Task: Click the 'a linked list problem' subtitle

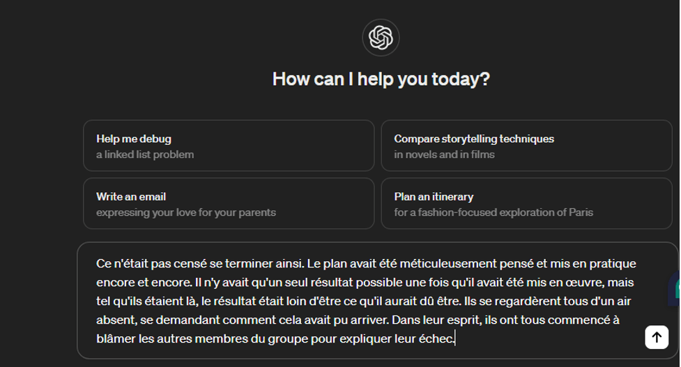Action: (x=145, y=155)
